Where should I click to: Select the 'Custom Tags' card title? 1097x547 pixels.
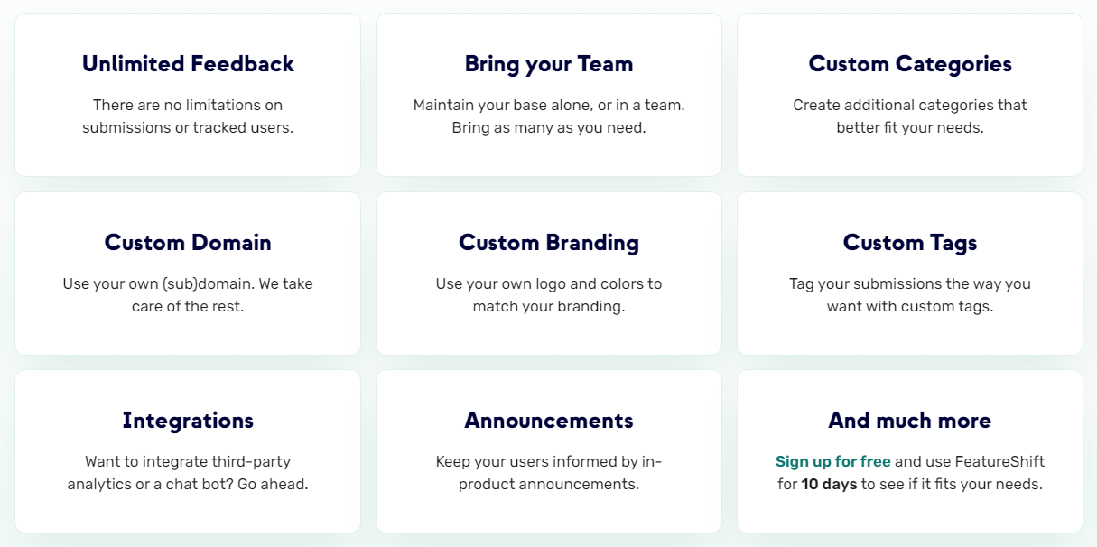[x=910, y=243]
